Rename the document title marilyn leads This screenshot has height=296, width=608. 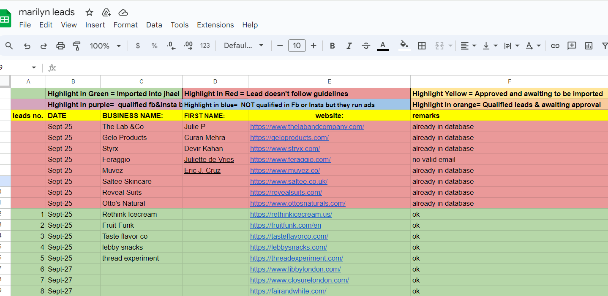[47, 12]
